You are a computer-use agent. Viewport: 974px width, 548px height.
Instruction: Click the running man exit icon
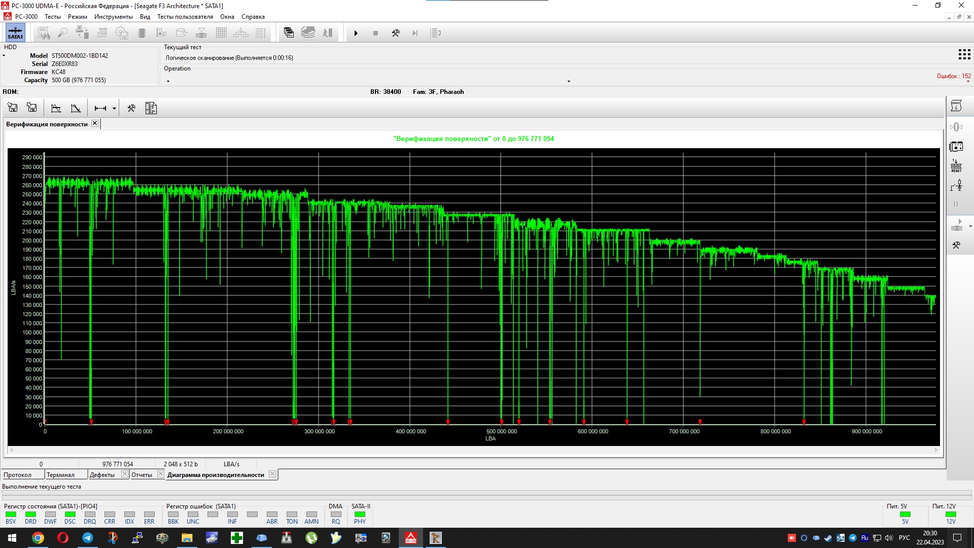click(x=328, y=33)
